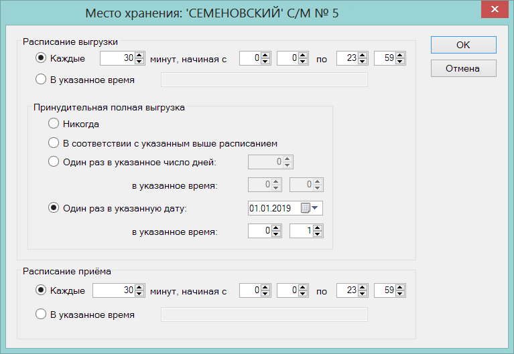Increase the unload end hour value 23
514x354 pixels.
click(363, 56)
